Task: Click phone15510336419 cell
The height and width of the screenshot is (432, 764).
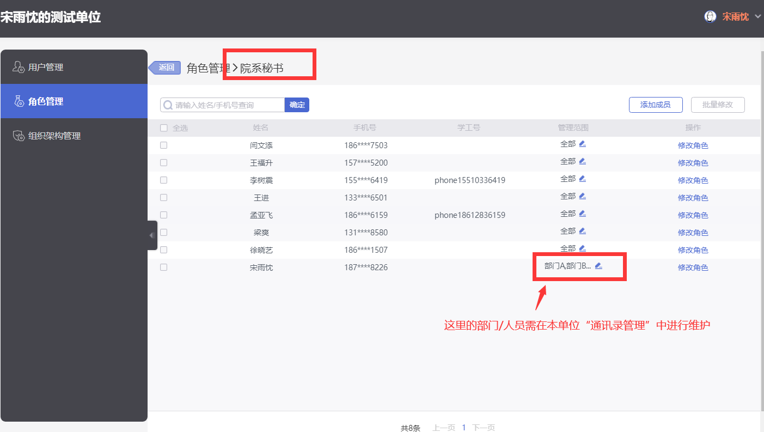Action: [470, 180]
